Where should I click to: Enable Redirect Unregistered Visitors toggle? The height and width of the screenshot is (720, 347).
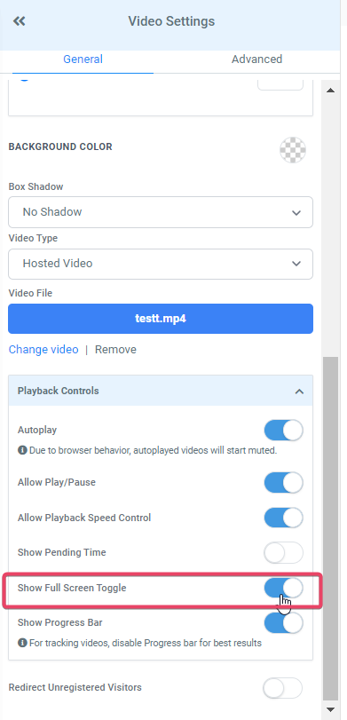click(x=283, y=688)
